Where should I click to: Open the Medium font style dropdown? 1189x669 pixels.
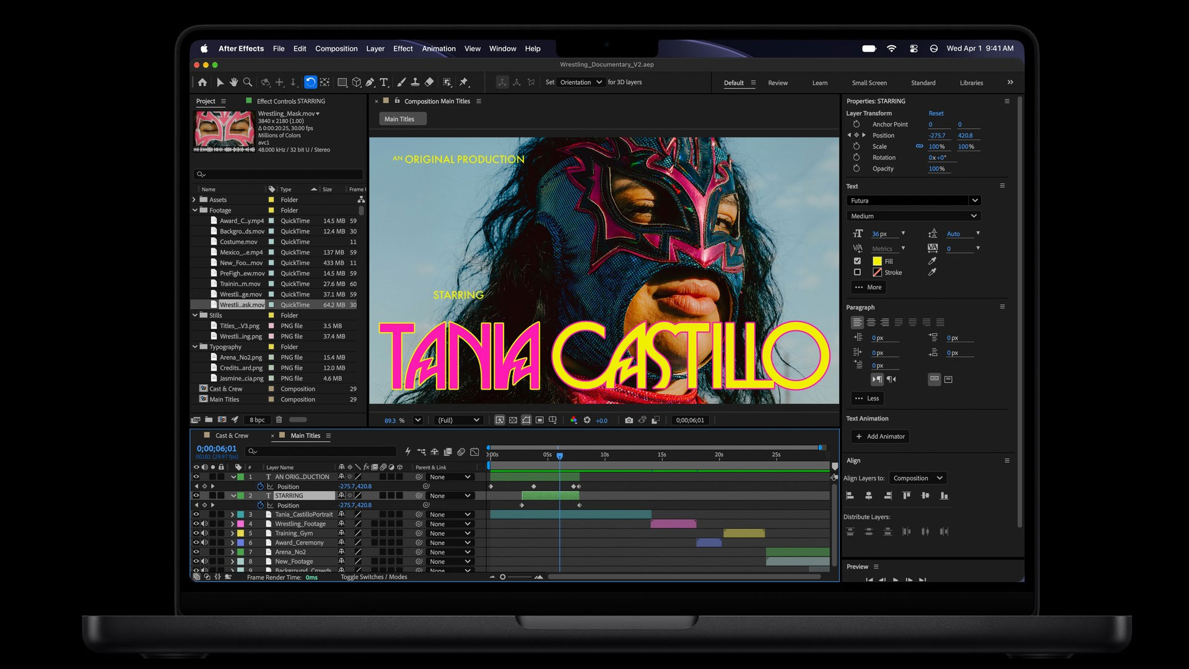(913, 216)
